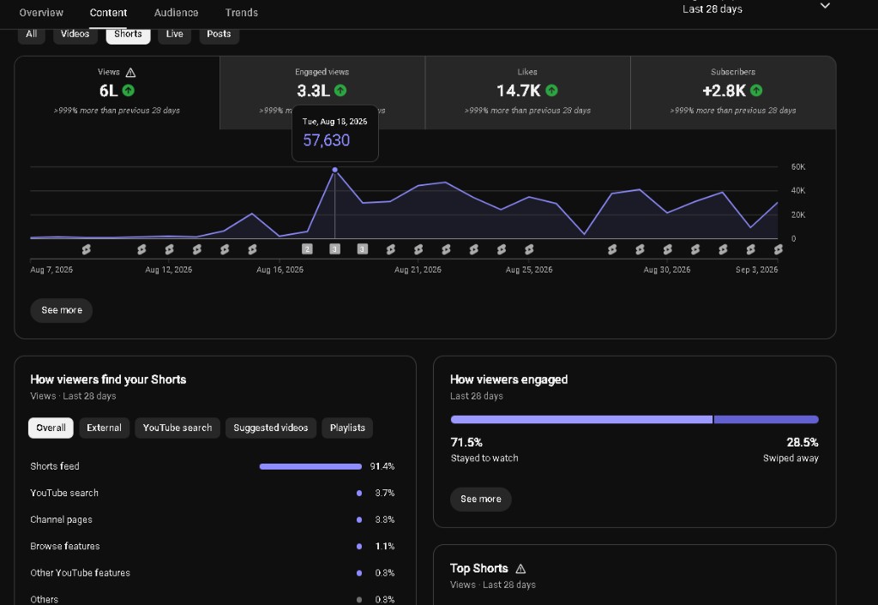The image size is (878, 605).
Task: Click the YouTube search row showing 3.7%
Action: coord(213,493)
